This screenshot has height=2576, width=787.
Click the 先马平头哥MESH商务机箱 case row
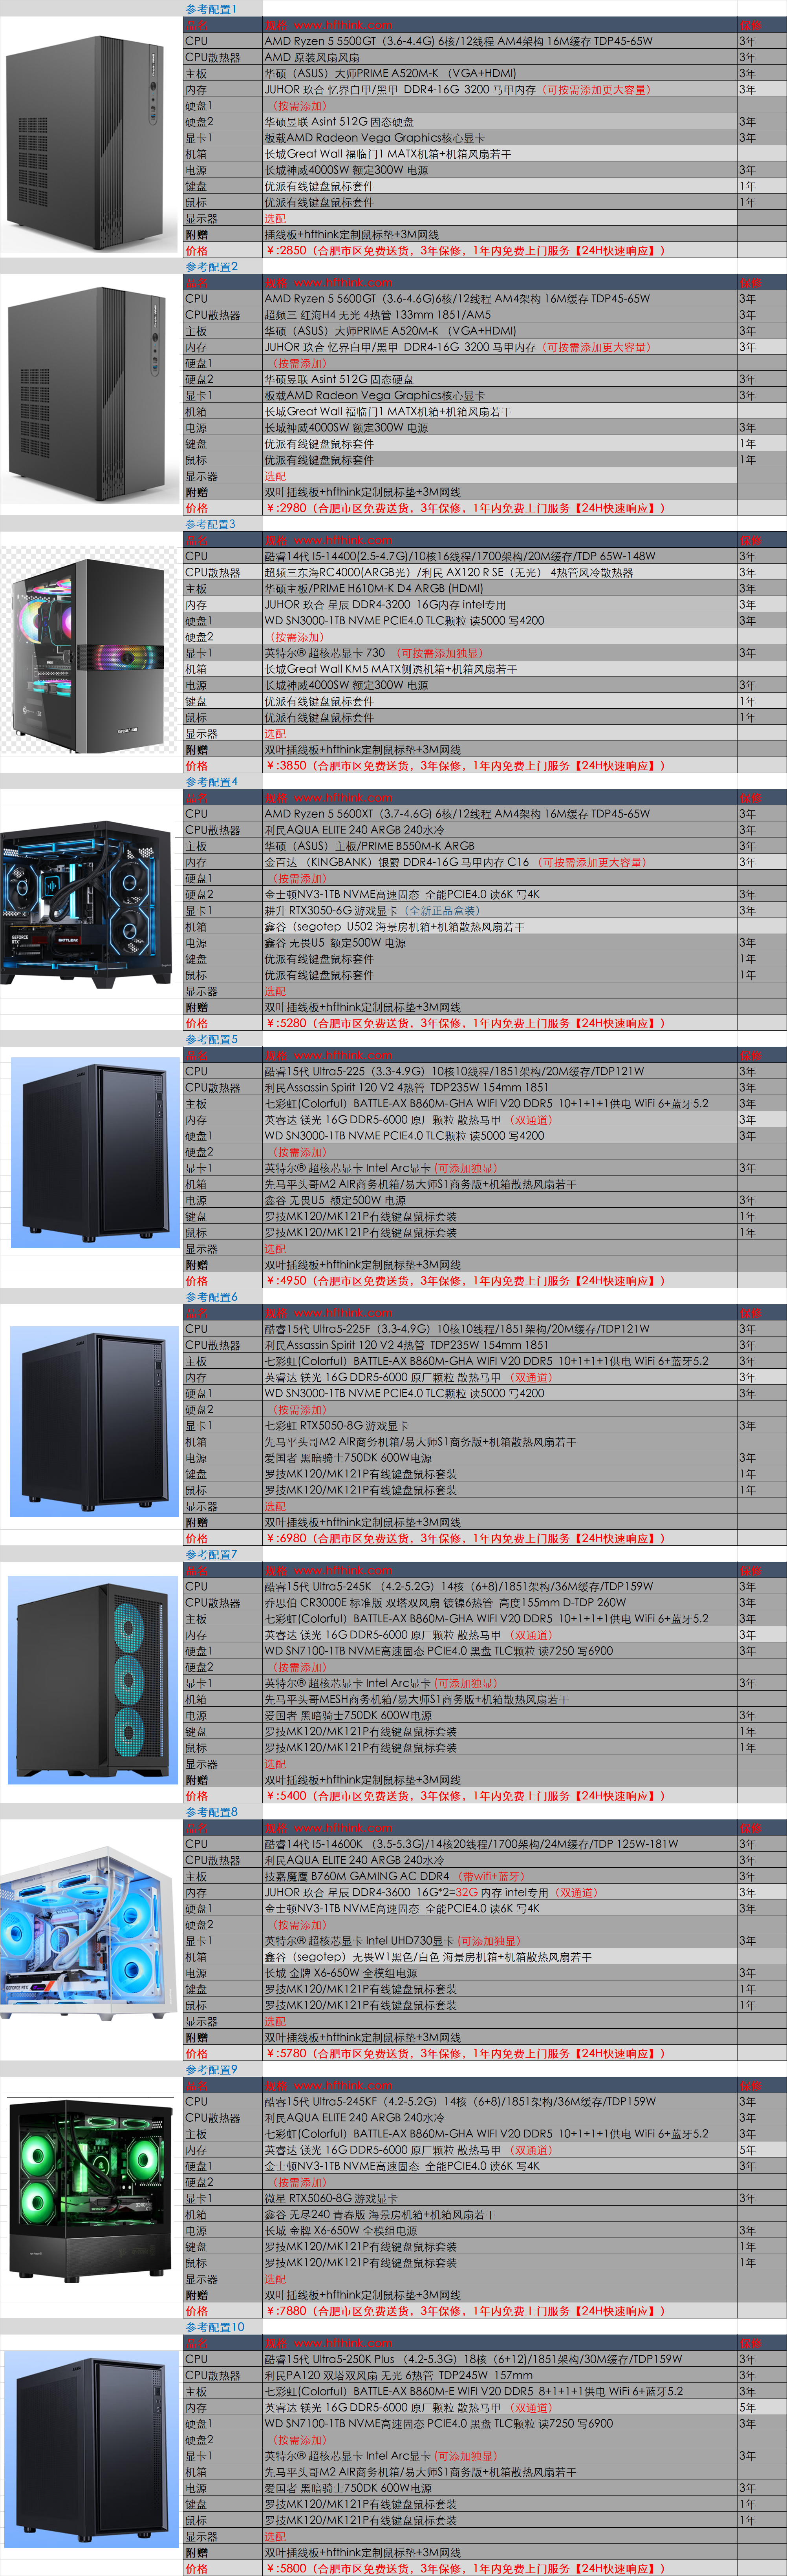click(485, 1699)
